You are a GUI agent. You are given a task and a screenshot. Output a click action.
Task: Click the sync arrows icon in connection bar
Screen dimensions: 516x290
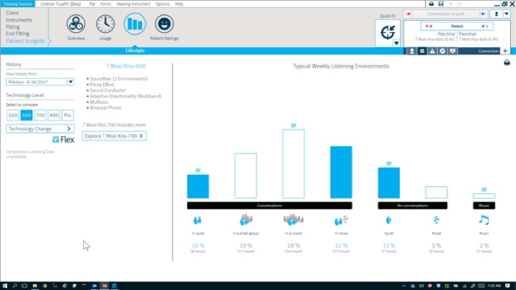tap(422, 51)
